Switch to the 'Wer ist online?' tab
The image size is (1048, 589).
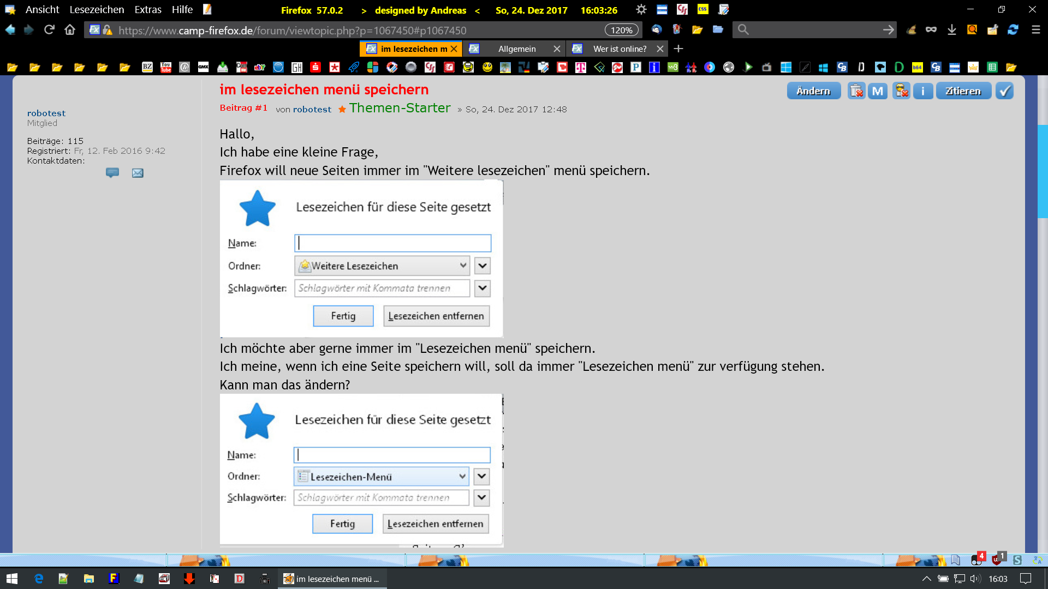[x=620, y=49]
